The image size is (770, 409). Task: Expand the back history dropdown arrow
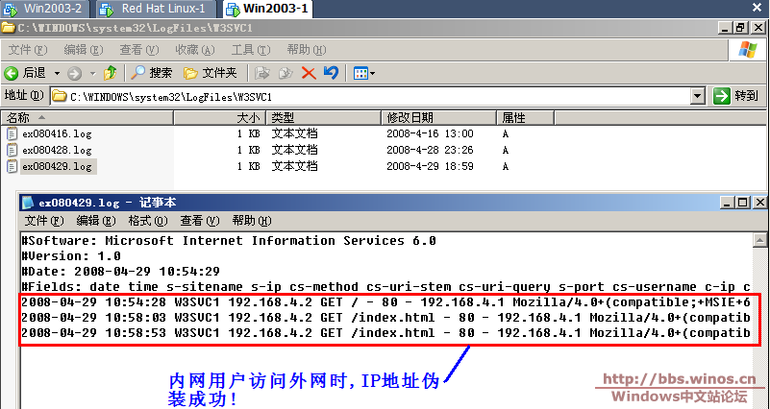click(x=57, y=74)
